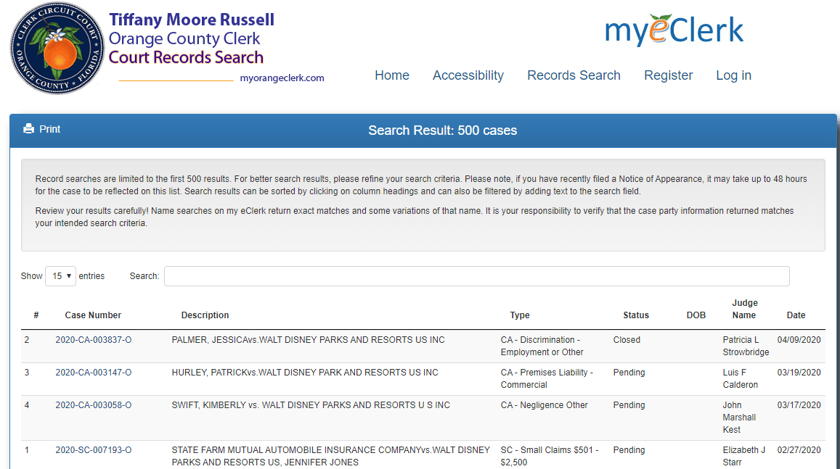Image resolution: width=840 pixels, height=469 pixels.
Task: Open the Log in page
Action: (x=733, y=75)
